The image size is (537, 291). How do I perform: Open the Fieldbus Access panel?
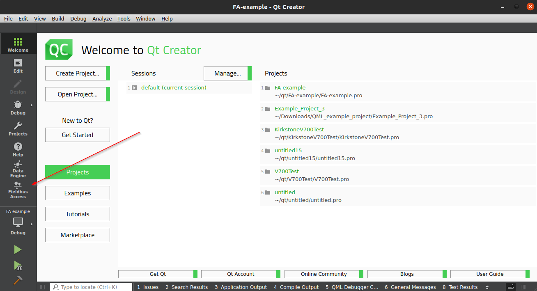coord(18,190)
